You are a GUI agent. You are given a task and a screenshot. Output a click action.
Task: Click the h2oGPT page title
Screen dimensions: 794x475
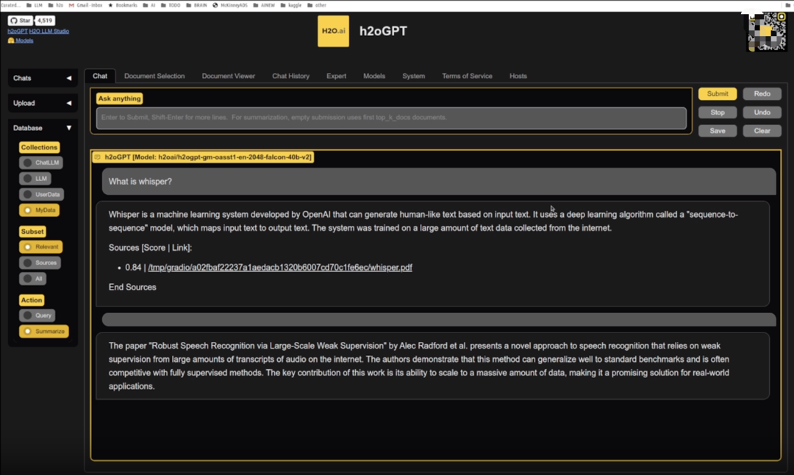(x=383, y=31)
